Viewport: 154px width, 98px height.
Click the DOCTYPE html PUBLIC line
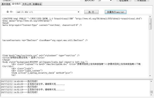pyautogui.click(x=72, y=19)
